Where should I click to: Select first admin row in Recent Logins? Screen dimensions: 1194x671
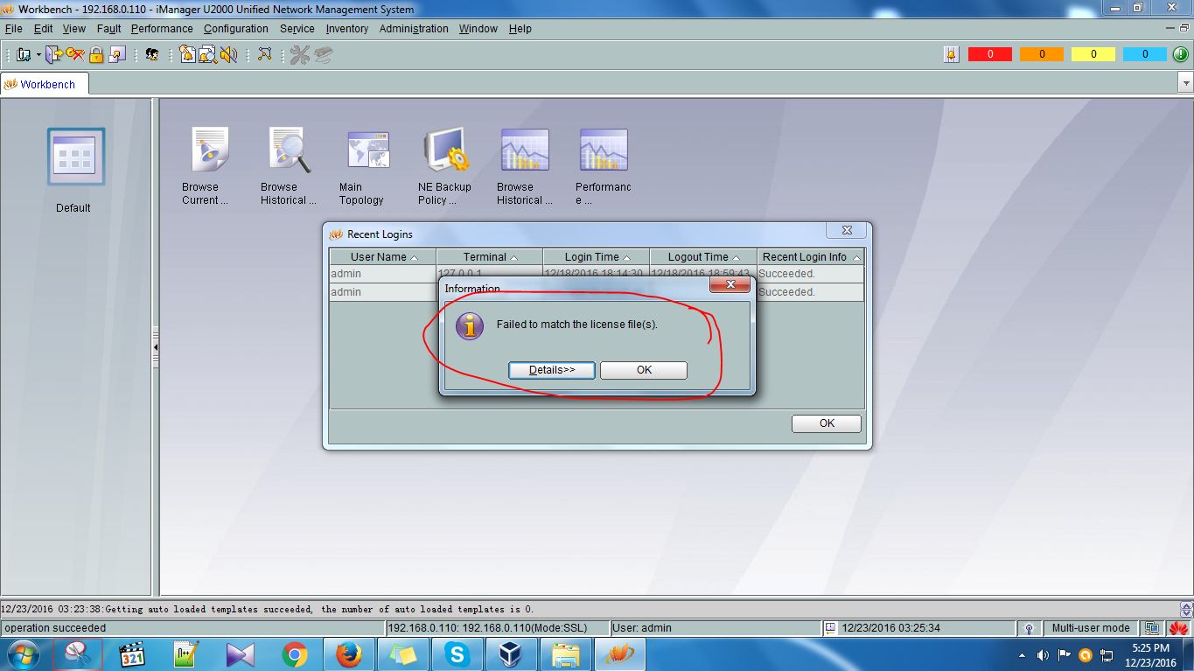(x=596, y=274)
